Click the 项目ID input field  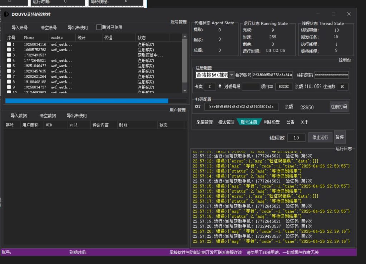[x=284, y=87]
